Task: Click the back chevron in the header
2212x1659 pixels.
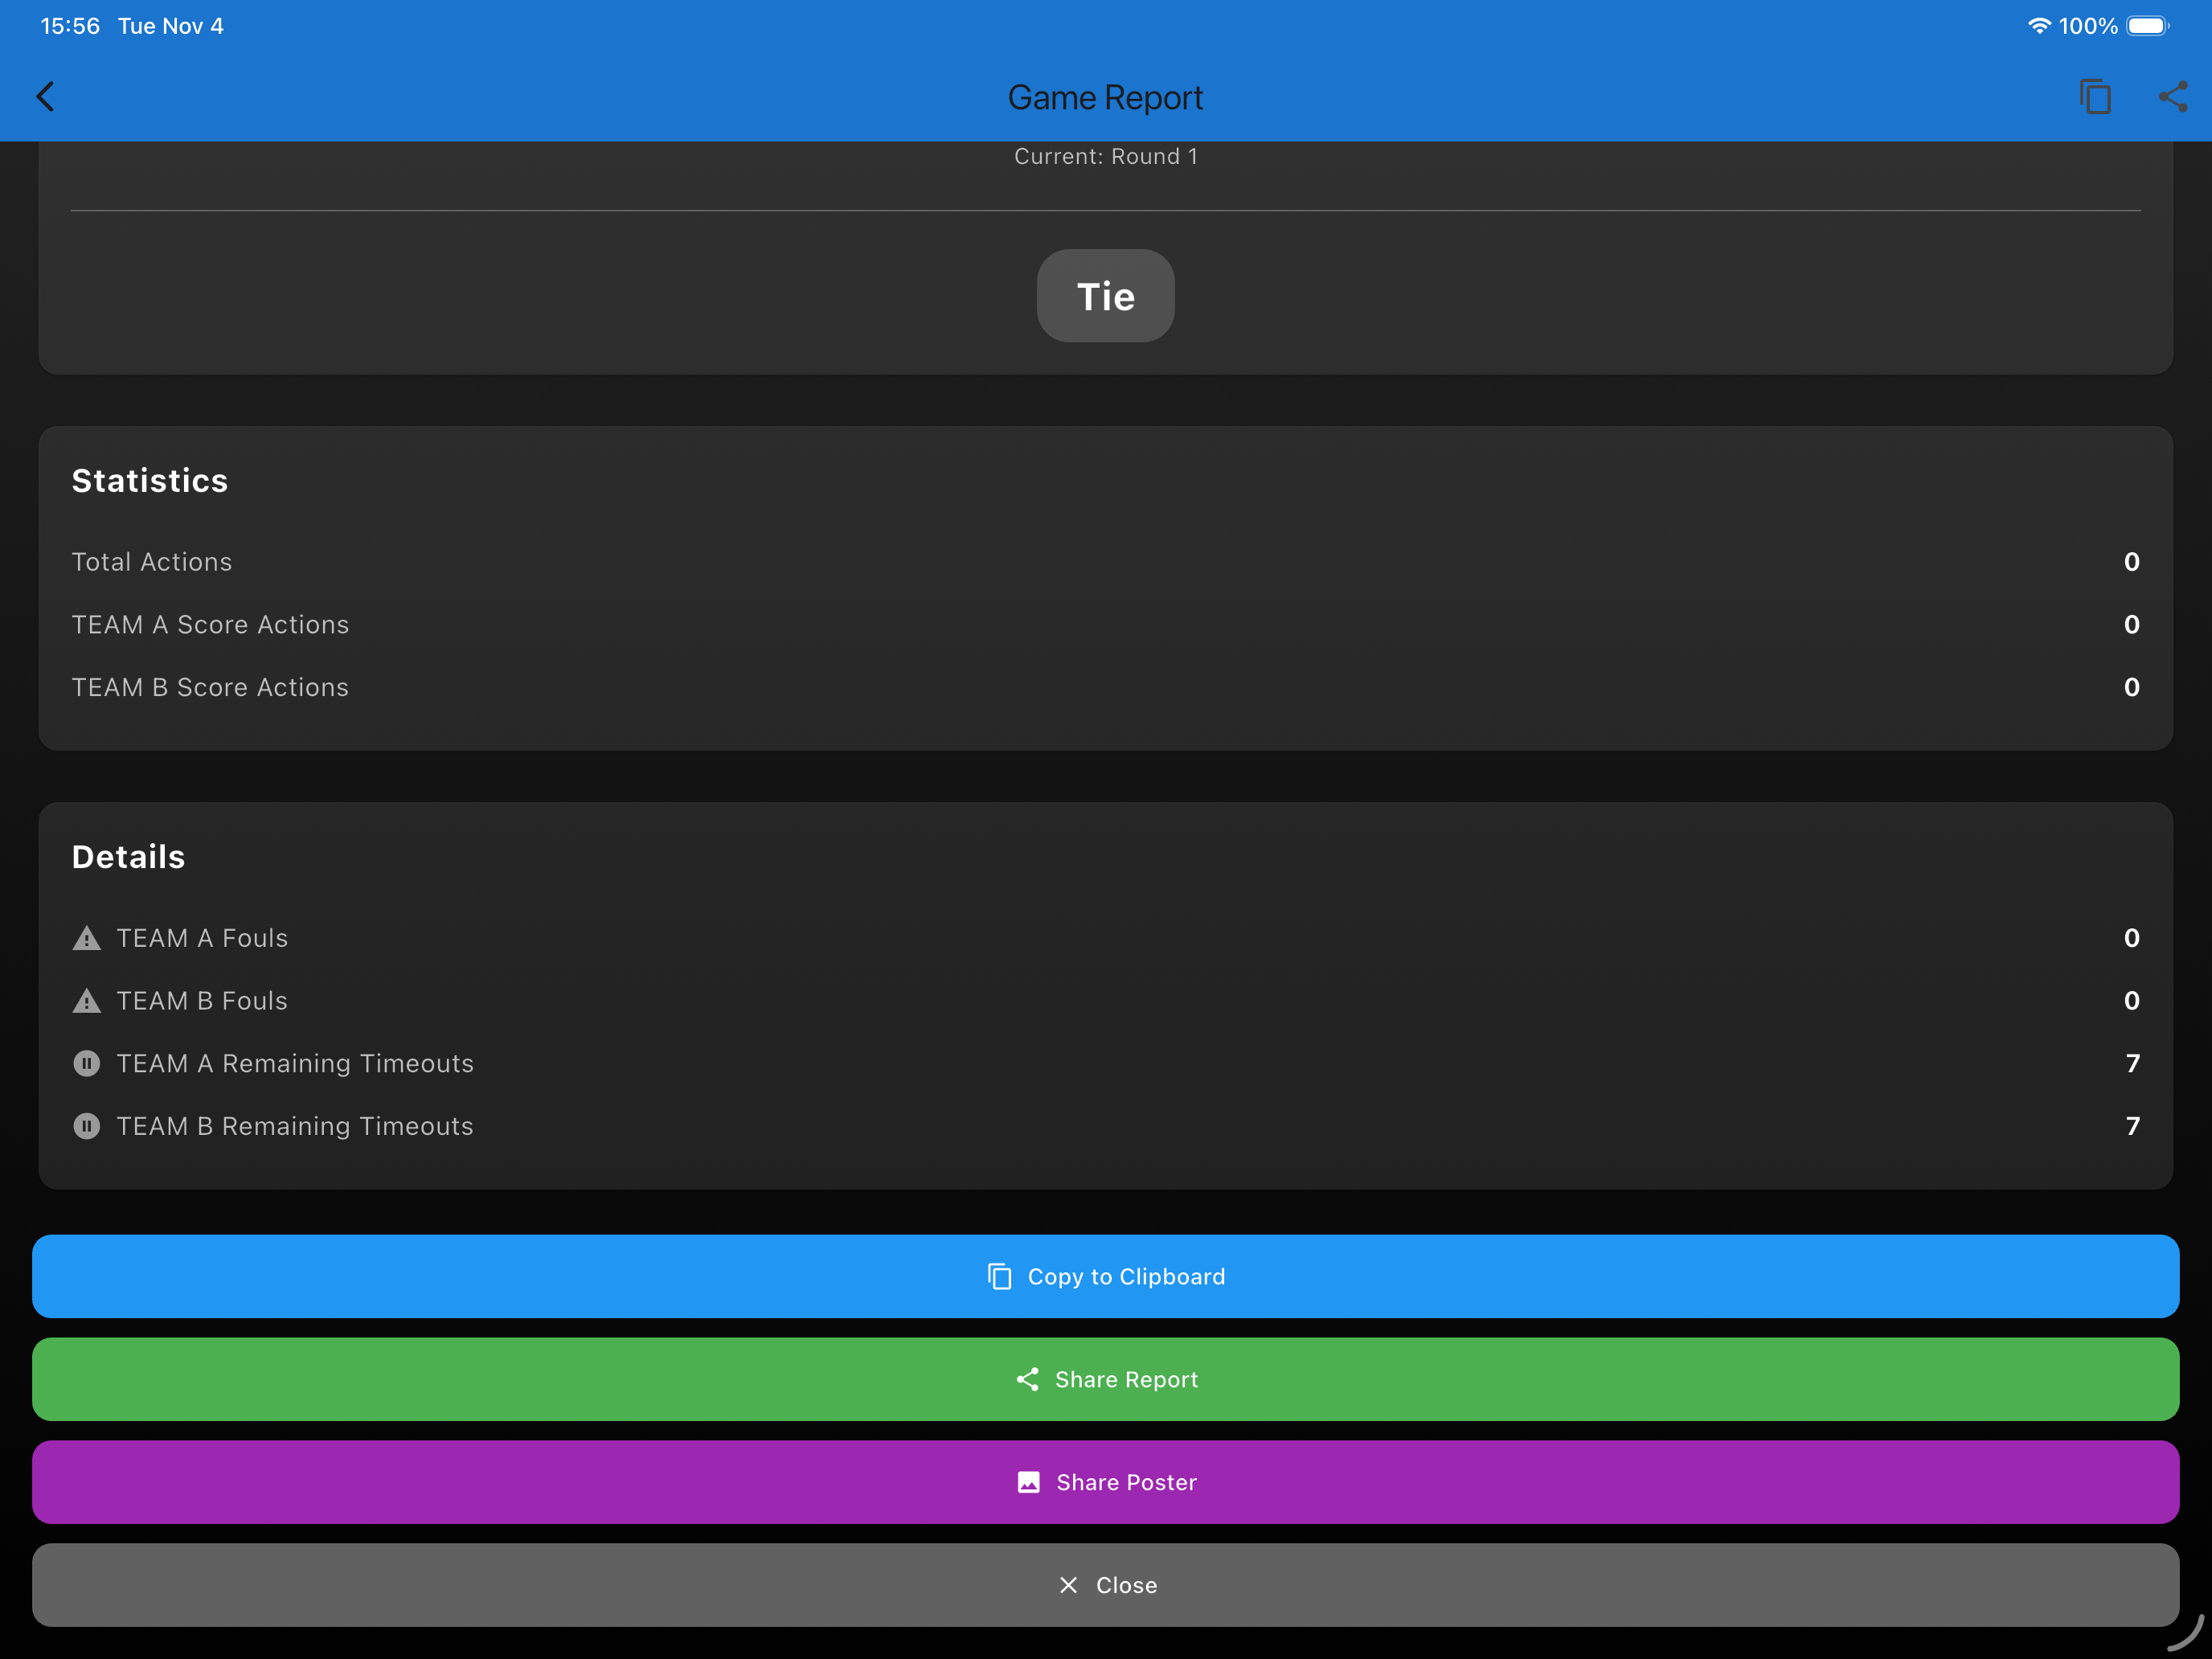Action: (x=46, y=96)
